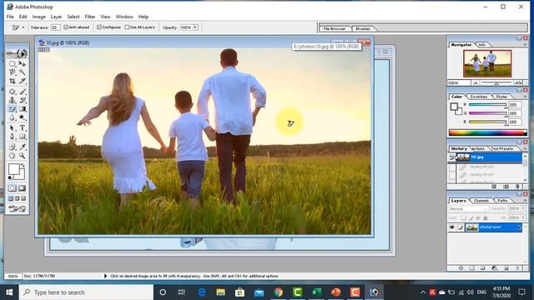The width and height of the screenshot is (534, 300).
Task: Open the layer Opacity dropdown arrow
Action: pos(523,208)
